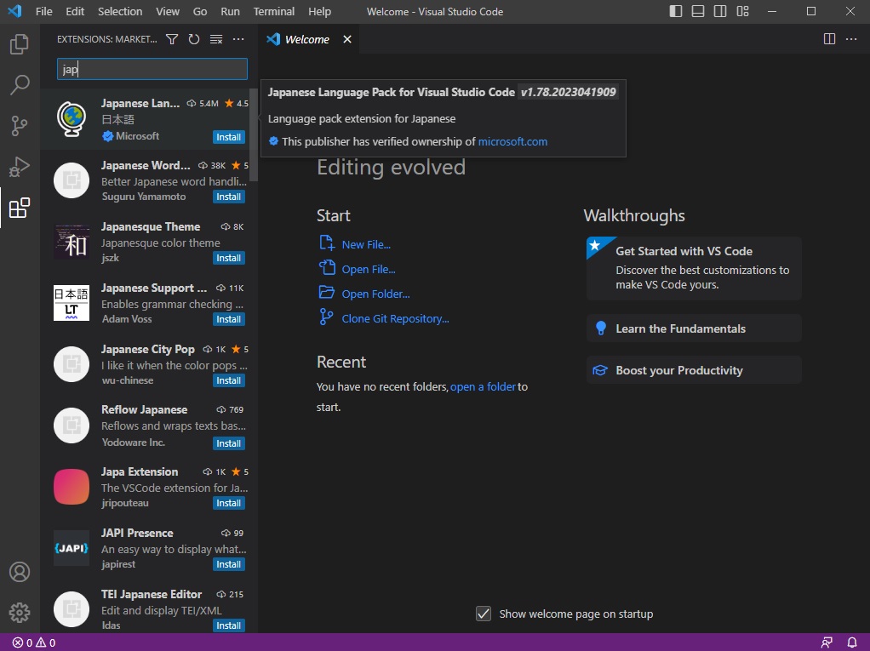Toggle the Show welcome page on startup checkbox

point(484,614)
